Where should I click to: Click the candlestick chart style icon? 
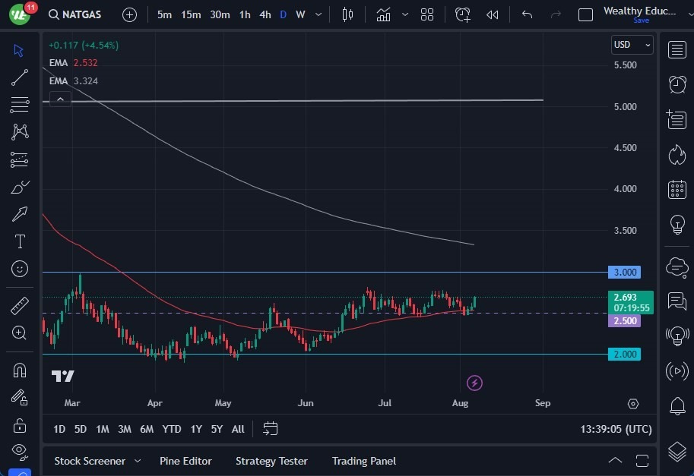coord(348,14)
